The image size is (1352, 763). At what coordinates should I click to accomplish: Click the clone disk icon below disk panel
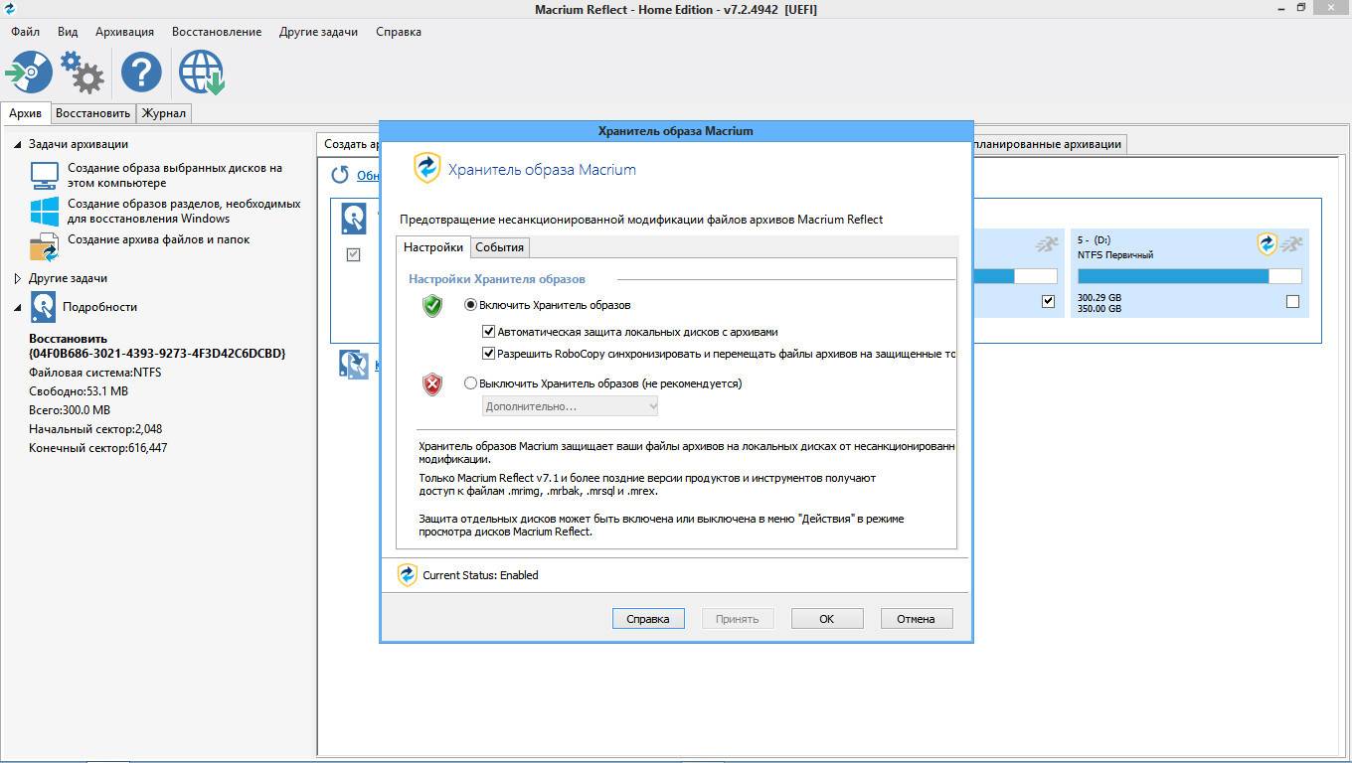353,365
